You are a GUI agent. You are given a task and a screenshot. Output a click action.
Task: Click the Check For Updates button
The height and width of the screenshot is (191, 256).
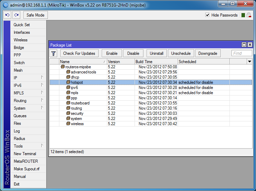[x=79, y=53]
